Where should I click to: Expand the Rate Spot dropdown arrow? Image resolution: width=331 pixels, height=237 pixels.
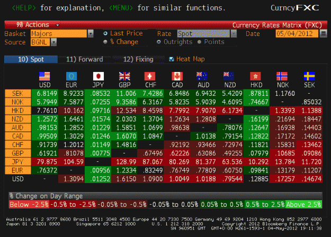pos(234,33)
